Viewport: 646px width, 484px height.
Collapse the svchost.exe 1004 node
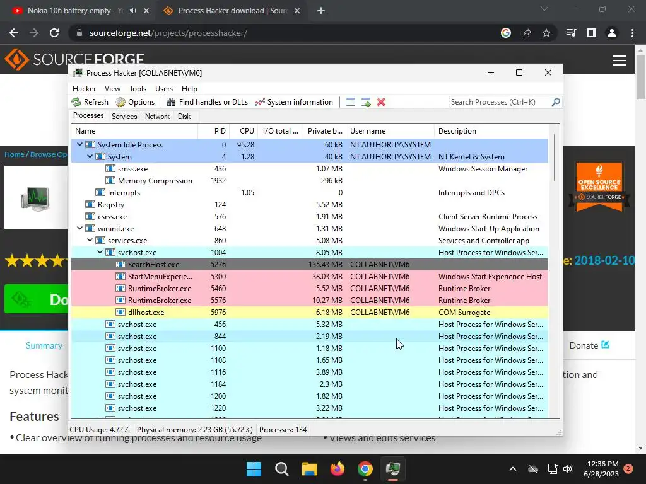100,252
